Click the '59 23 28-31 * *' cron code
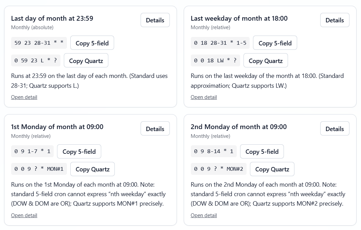This screenshot has height=230, width=361. (x=39, y=43)
